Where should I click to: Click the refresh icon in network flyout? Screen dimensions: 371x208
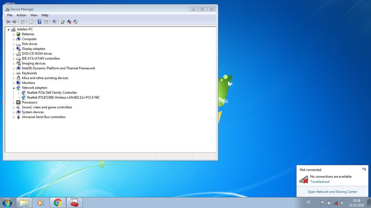(x=364, y=169)
